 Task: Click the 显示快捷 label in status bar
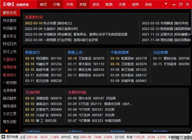tap(12, 137)
